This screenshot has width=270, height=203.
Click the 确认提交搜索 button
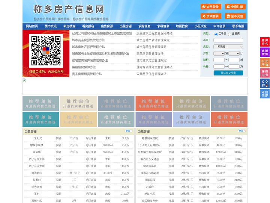coord(228,73)
